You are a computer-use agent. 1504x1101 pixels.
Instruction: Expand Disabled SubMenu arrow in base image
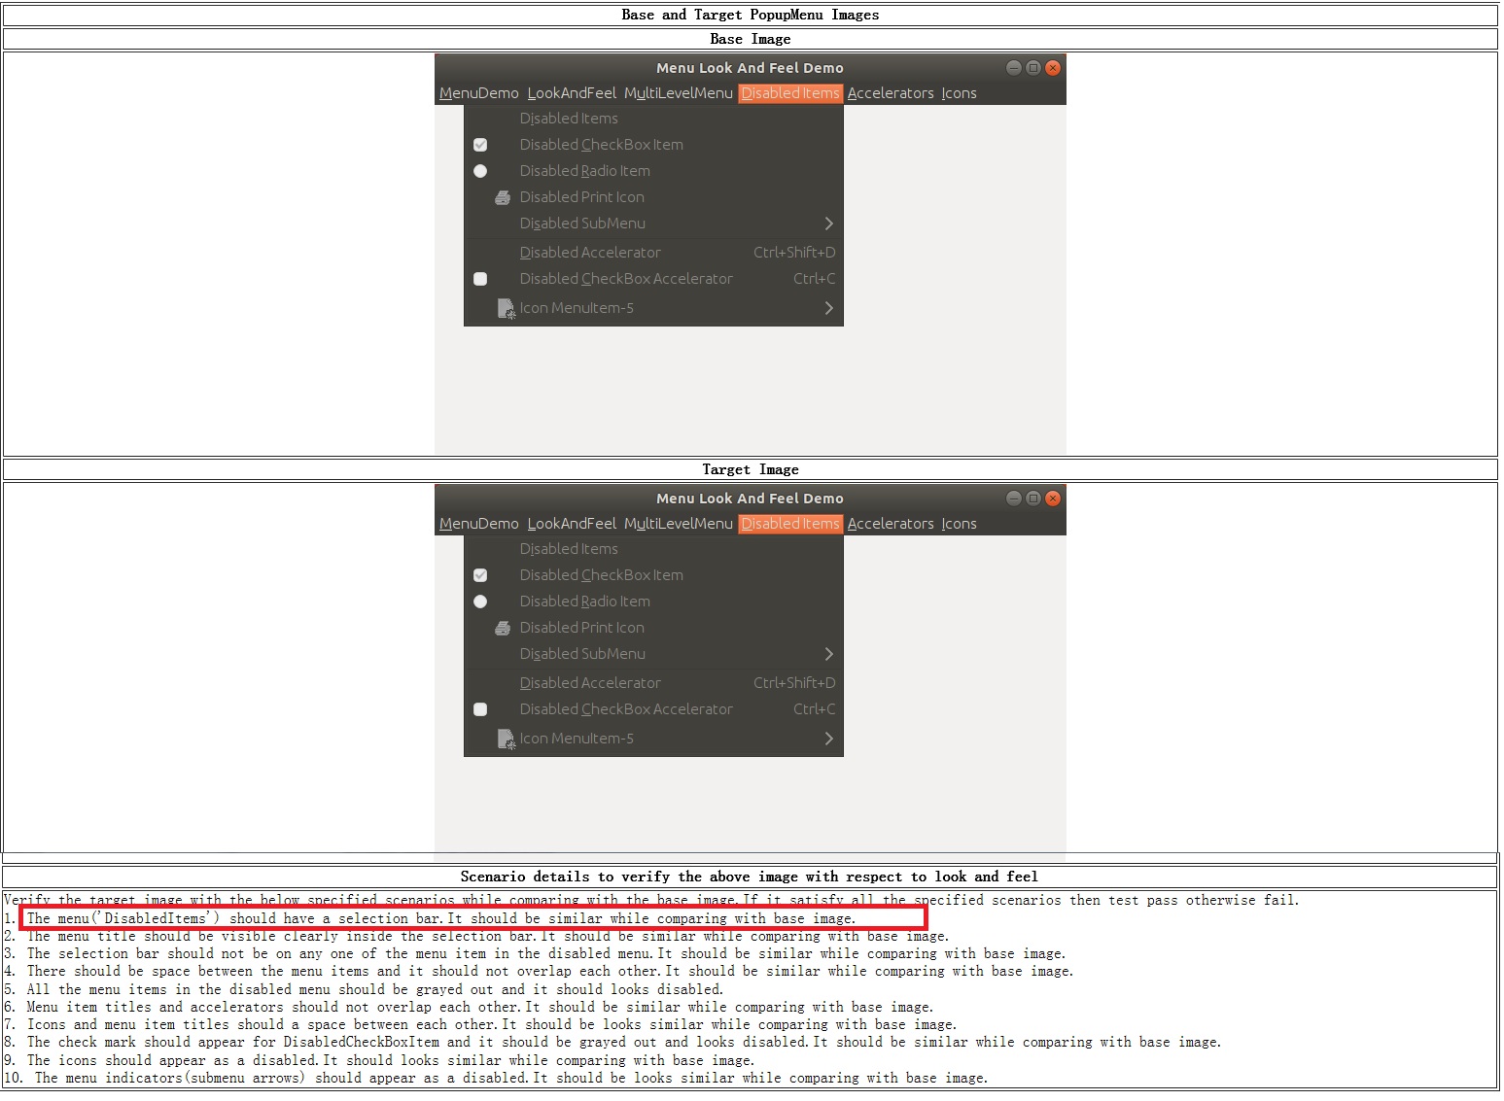[x=828, y=224]
